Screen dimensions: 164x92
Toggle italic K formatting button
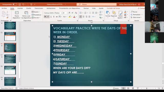[x=48, y=17]
